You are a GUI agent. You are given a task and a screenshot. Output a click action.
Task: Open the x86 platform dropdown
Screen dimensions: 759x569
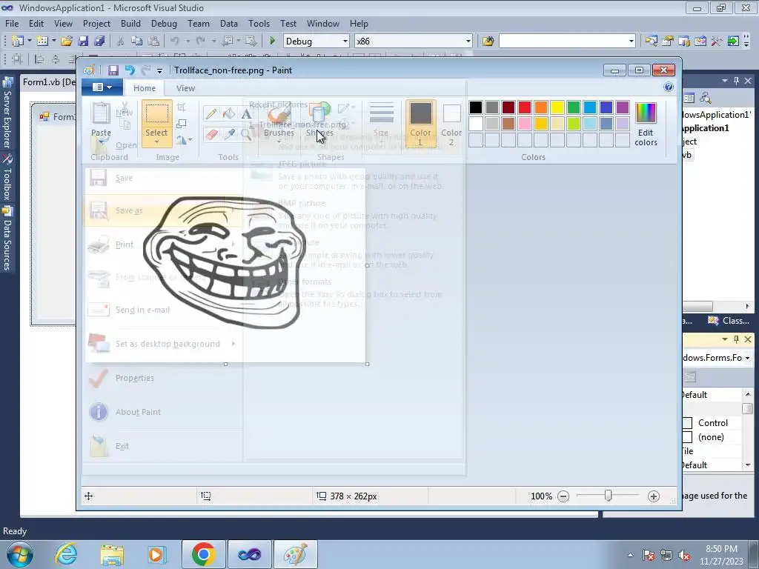[468, 41]
